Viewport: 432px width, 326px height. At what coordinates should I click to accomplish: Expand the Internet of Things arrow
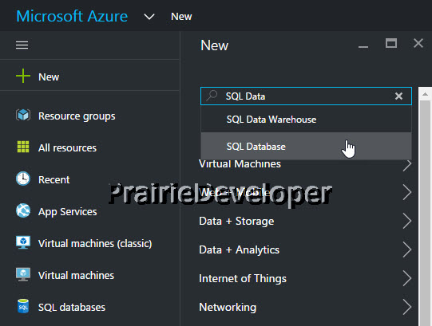pyautogui.click(x=407, y=278)
